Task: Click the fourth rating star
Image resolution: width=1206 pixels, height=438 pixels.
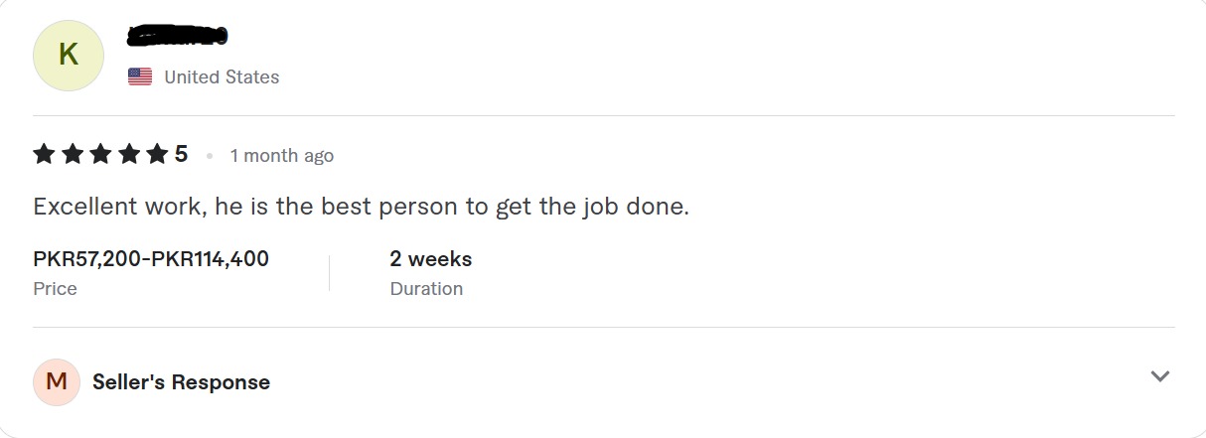Action: (x=129, y=154)
